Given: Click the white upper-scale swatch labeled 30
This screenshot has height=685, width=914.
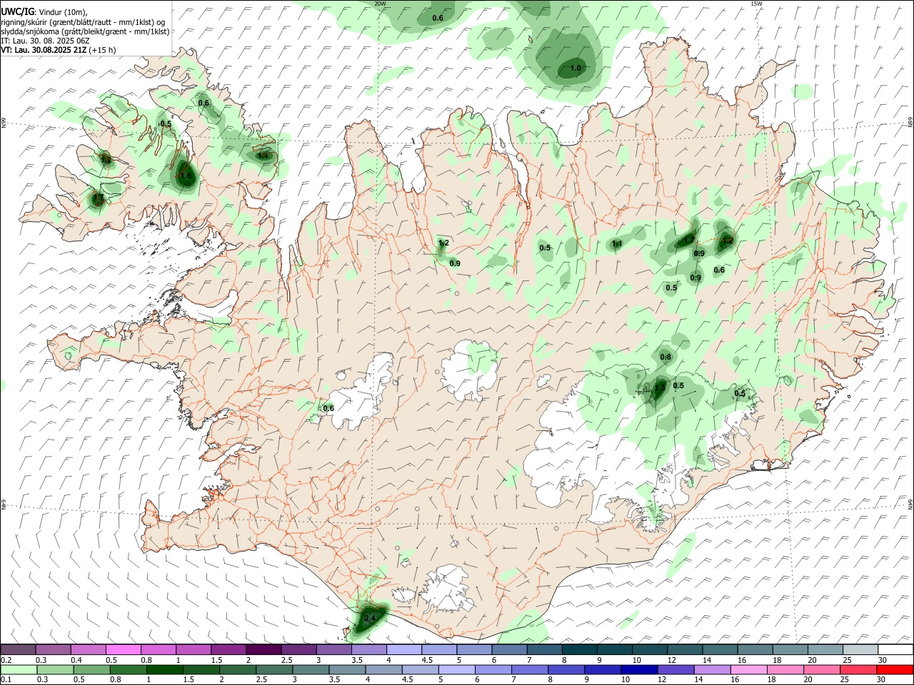Looking at the screenshot, I should [x=896, y=650].
